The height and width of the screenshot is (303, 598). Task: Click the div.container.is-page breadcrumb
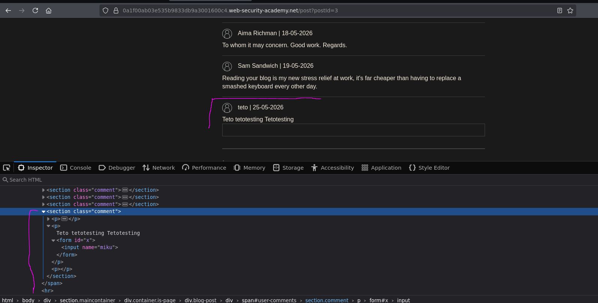pyautogui.click(x=150, y=300)
